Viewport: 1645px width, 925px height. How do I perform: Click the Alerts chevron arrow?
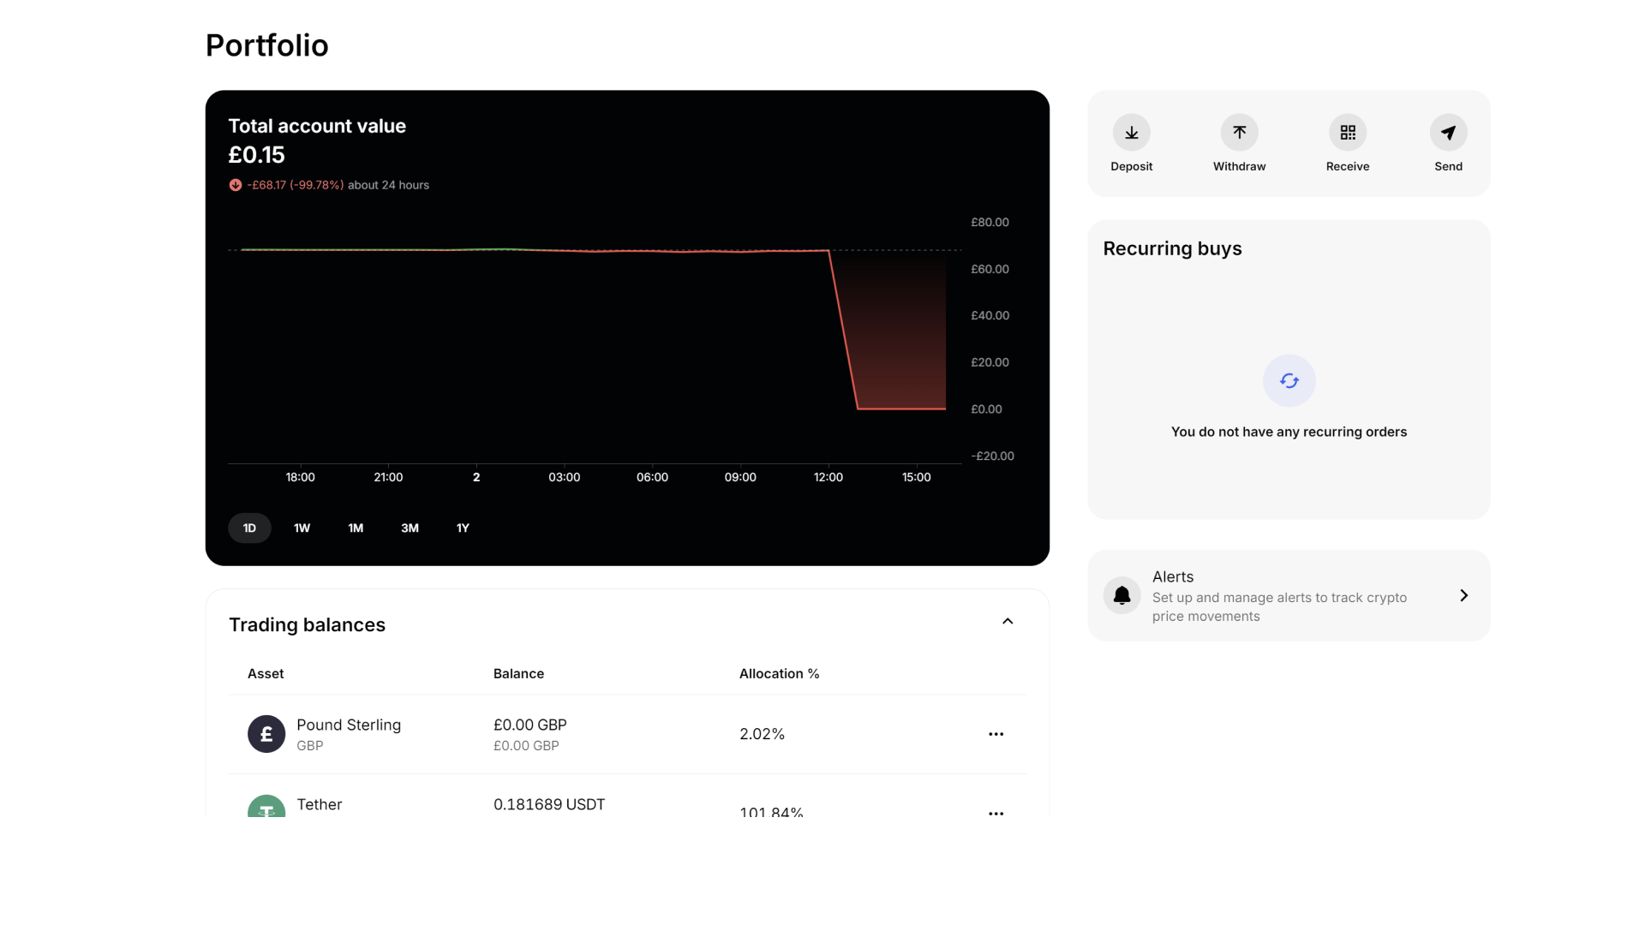(1464, 595)
